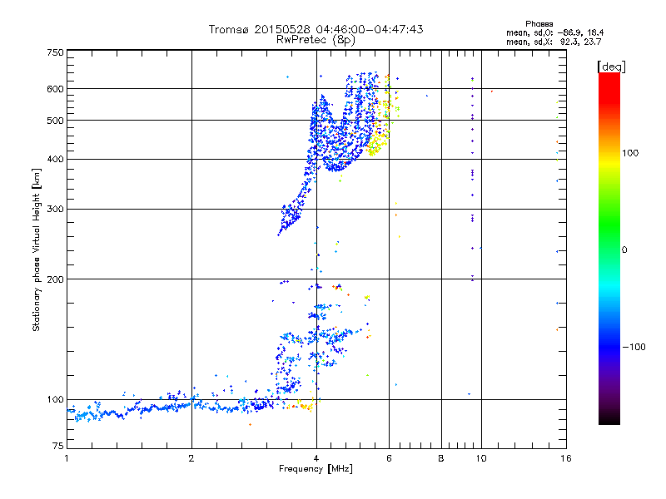
Task: Click the "Frequency [MHz]" x-axis label
Action: pyautogui.click(x=316, y=469)
